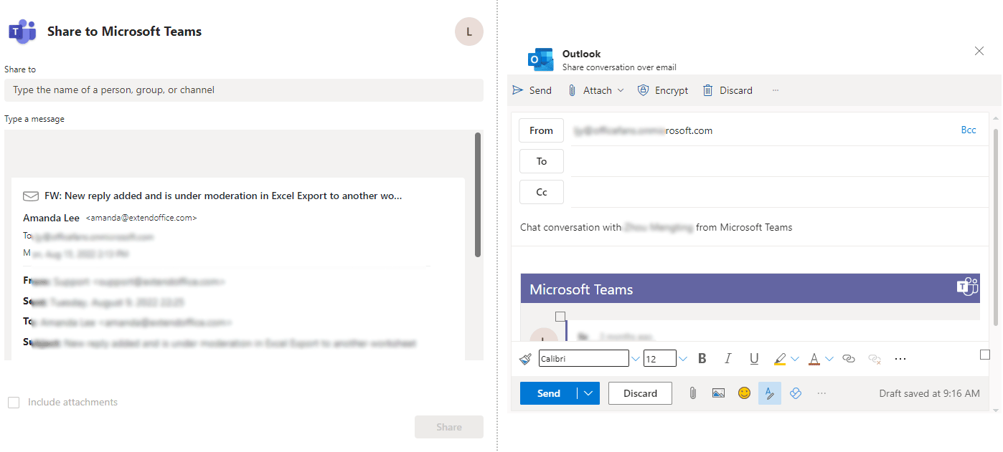Click the Cc recipients button
The height and width of the screenshot is (452, 1003).
[x=541, y=192]
